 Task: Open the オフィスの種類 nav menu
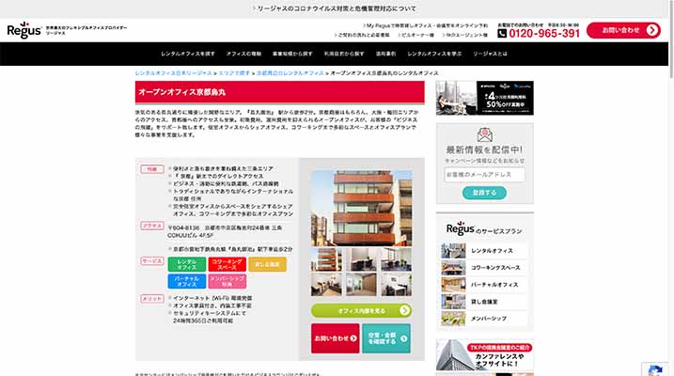[x=243, y=54]
